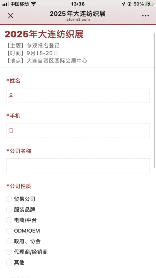The image size is (156, 278).
Task: Open the three-dot more options menu
Action: tap(145, 16)
